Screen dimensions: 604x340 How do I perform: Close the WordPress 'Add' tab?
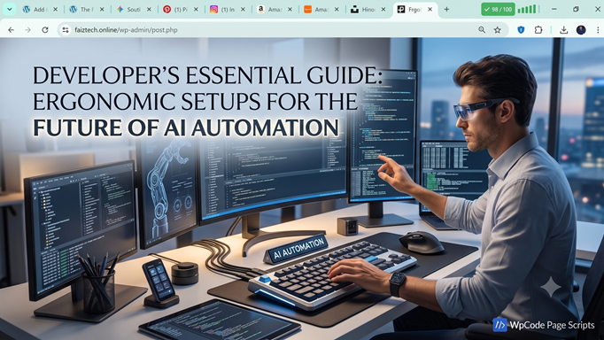(x=55, y=9)
